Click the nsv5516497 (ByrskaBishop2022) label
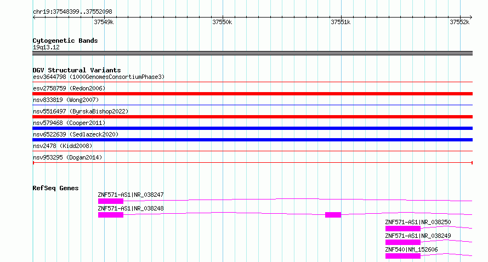The image size is (488, 262). (x=81, y=111)
